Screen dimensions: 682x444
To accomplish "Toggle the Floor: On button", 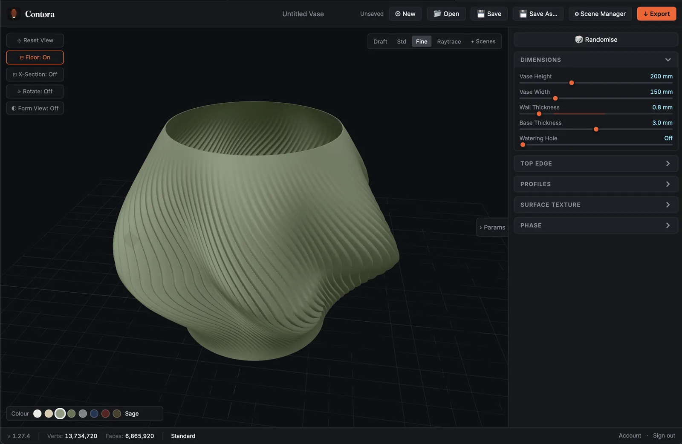I will pos(35,58).
